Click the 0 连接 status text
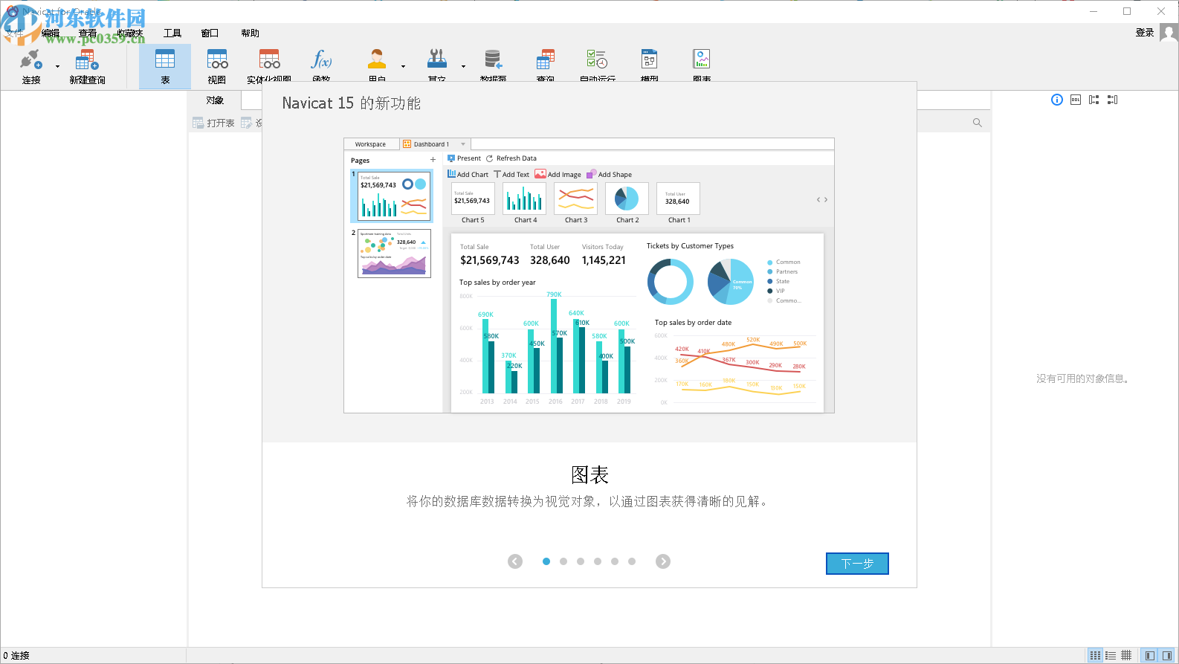 16,655
